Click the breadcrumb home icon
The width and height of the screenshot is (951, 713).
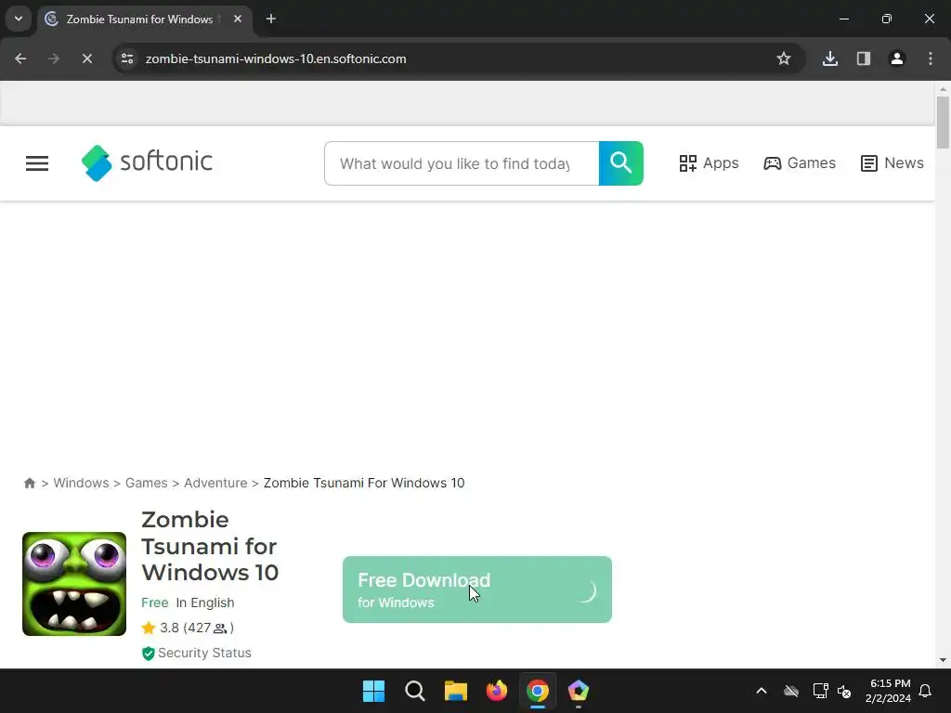29,483
